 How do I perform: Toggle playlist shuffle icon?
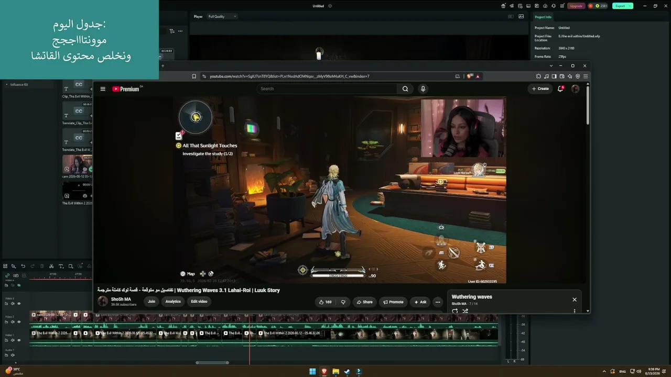465,311
